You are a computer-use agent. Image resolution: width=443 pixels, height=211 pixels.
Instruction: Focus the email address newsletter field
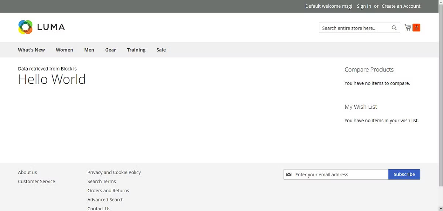point(336,174)
